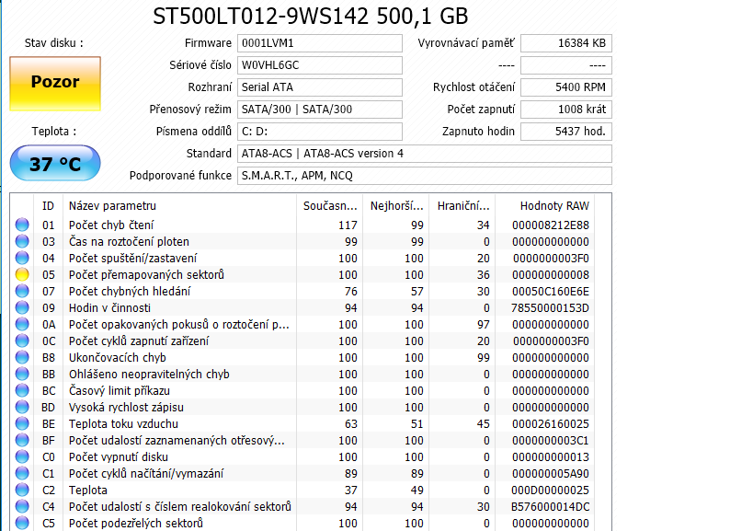Image resolution: width=753 pixels, height=531 pixels.
Task: Click the Firmware field 0001LVM1
Action: tap(320, 43)
